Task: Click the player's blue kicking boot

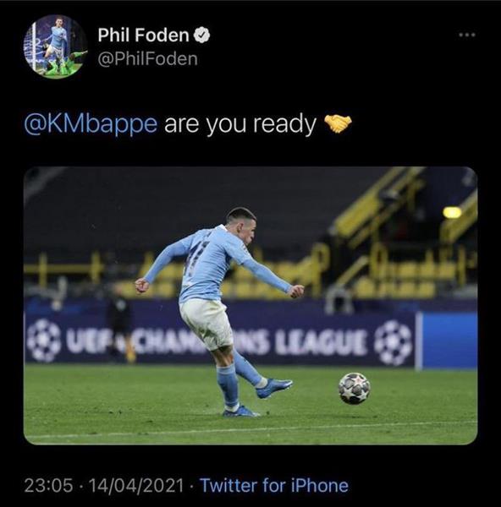Action: click(274, 389)
